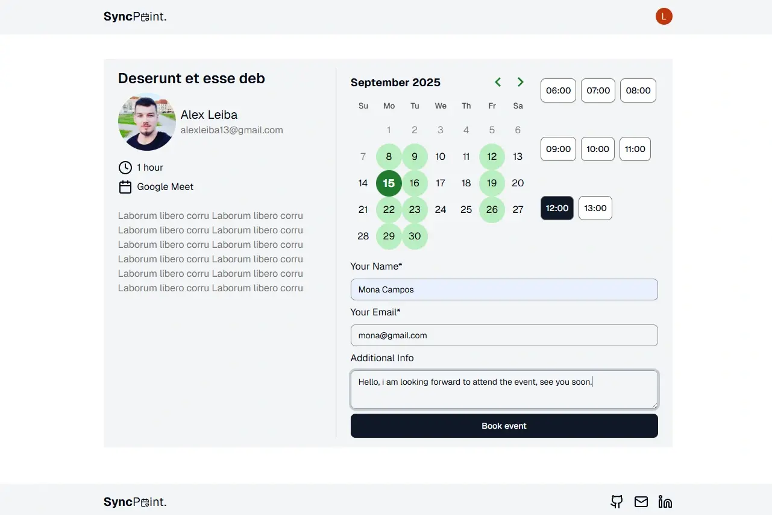Go to previous month with left chevron
The width and height of the screenshot is (772, 515).
click(498, 82)
